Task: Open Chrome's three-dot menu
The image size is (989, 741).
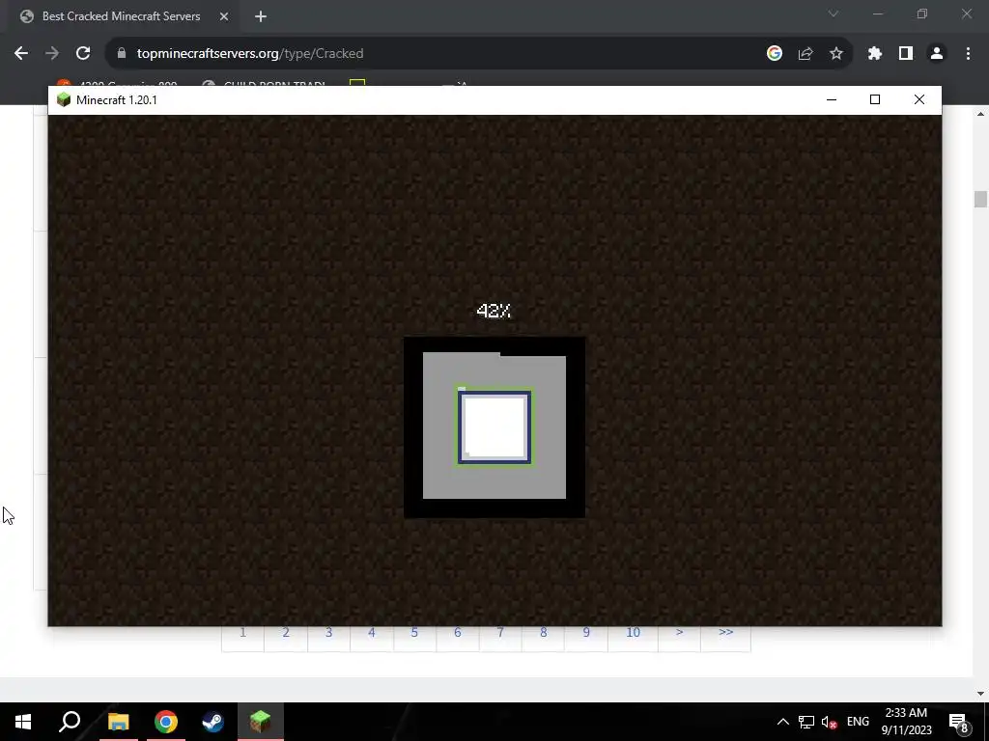Action: coord(968,54)
